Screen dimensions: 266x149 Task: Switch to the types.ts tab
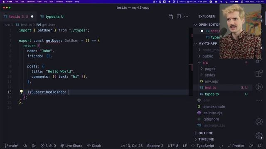(52, 17)
